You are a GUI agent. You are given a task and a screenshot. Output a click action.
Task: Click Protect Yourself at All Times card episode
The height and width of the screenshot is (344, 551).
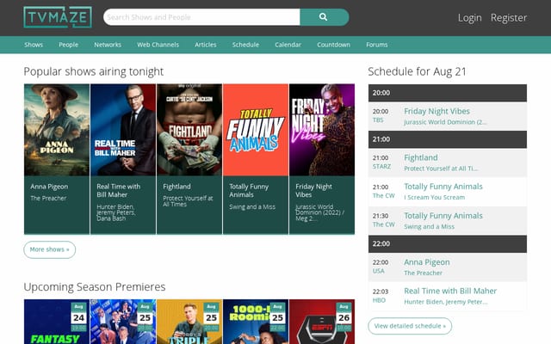coord(188,200)
